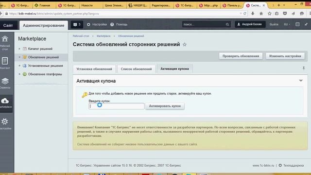Open the Контент sidebar section
The height and width of the screenshot is (175, 311).
[5, 61]
